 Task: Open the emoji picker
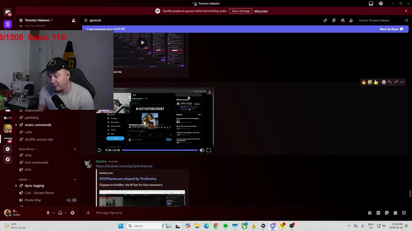pos(395,213)
